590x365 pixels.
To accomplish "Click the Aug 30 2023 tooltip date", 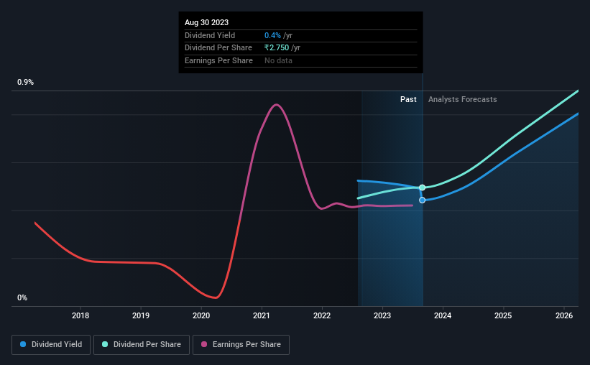I will pyautogui.click(x=206, y=22).
